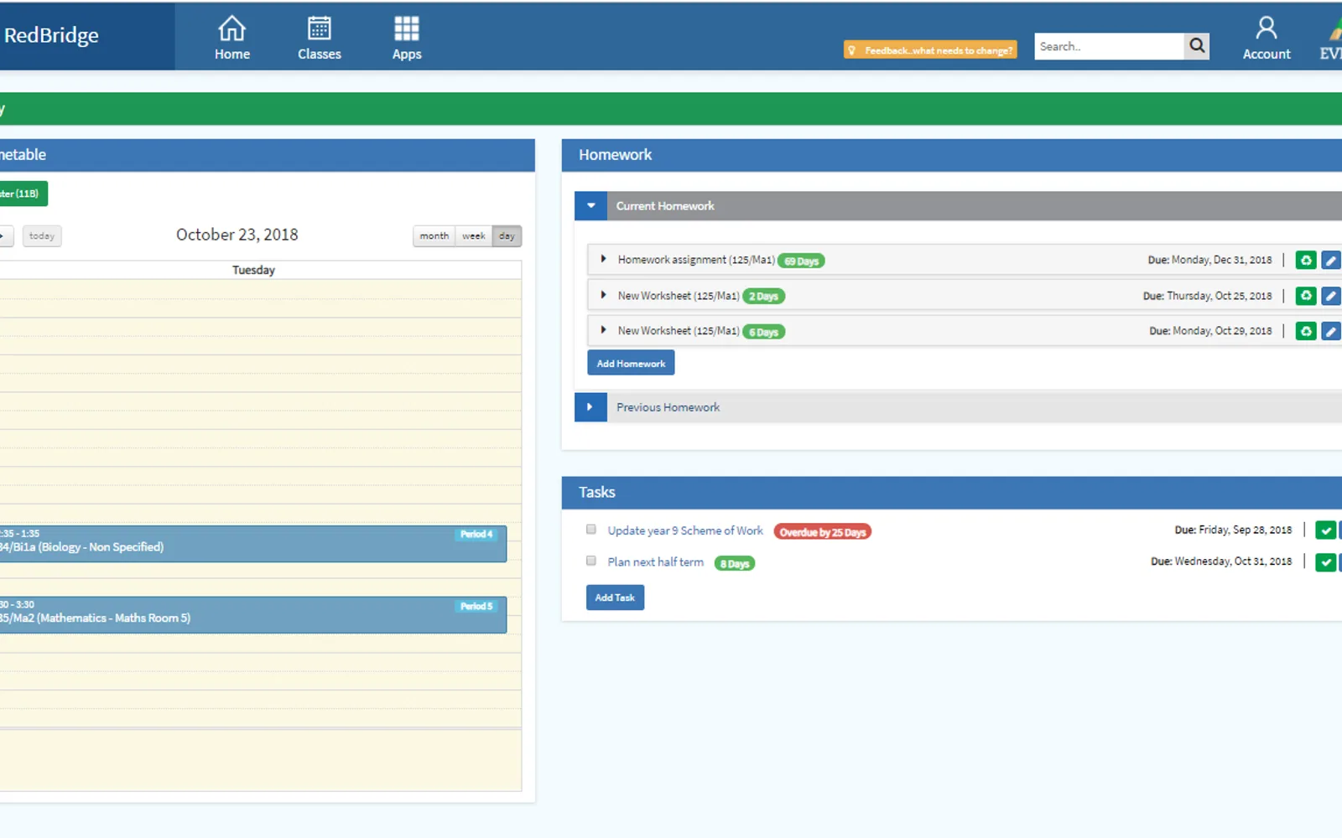This screenshot has height=838, width=1342.
Task: Tick checkbox for Plan next half term
Action: (x=591, y=561)
